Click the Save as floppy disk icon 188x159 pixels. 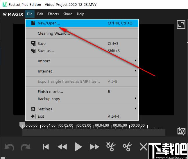tap(33, 51)
